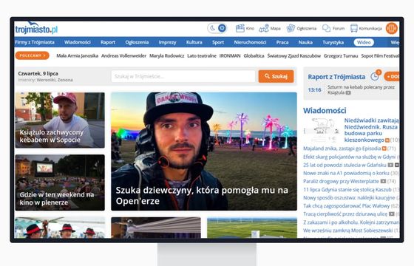Open the Nauka menu item
Screen dimensions: 414x266
[305, 42]
